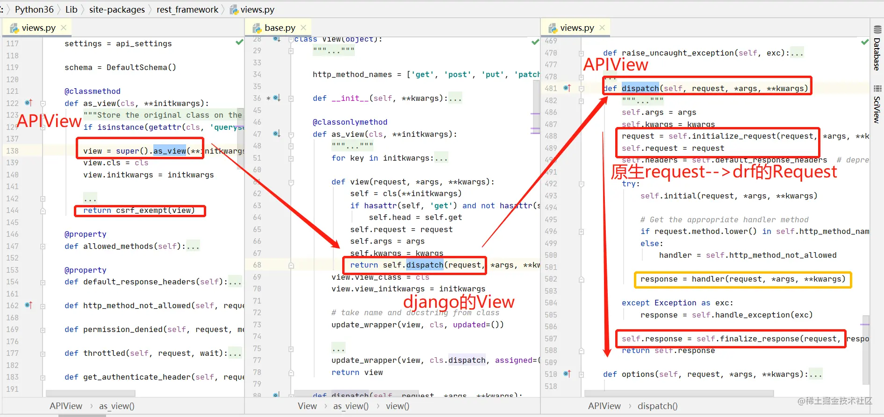This screenshot has height=417, width=884.
Task: Click override gutter icon at line 510
Action: pos(567,374)
